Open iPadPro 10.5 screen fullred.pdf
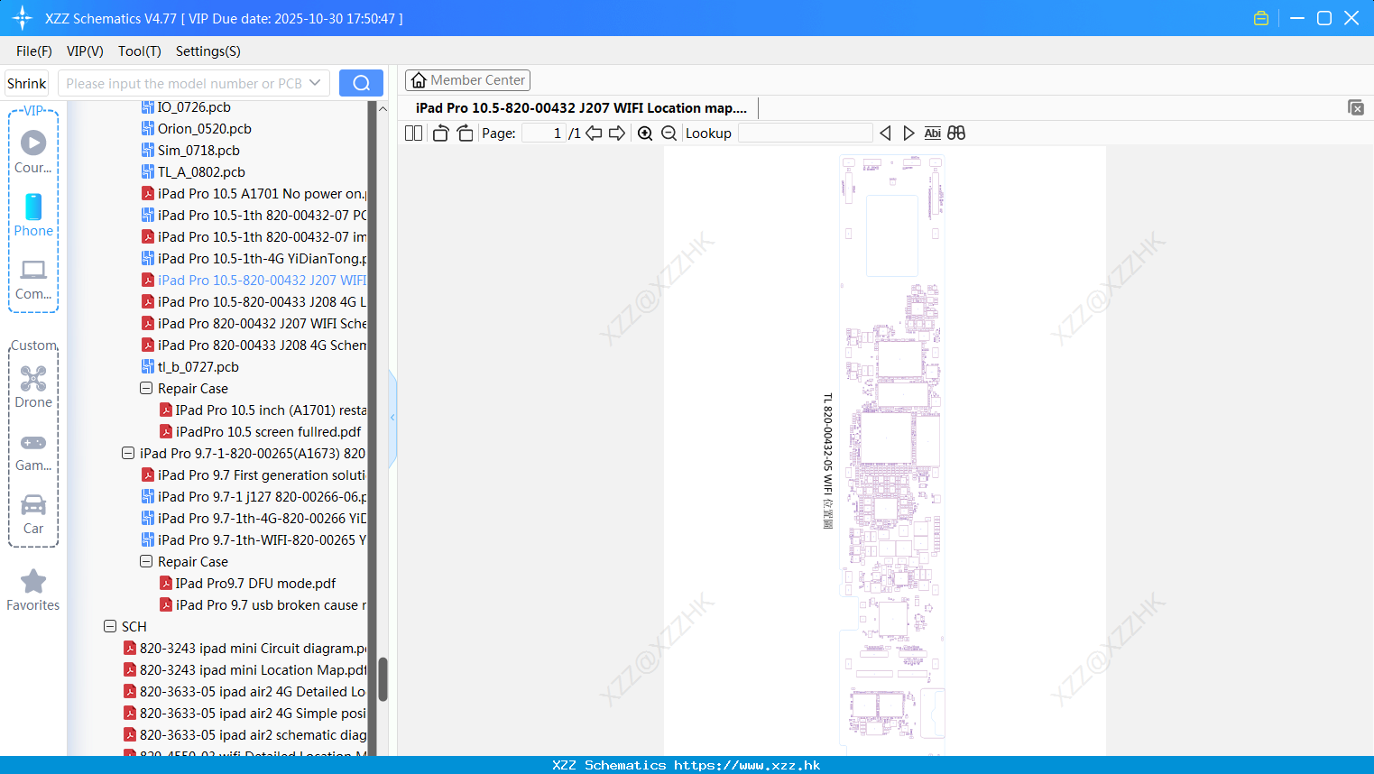Screen dimensions: 1374x774 (x=260, y=432)
